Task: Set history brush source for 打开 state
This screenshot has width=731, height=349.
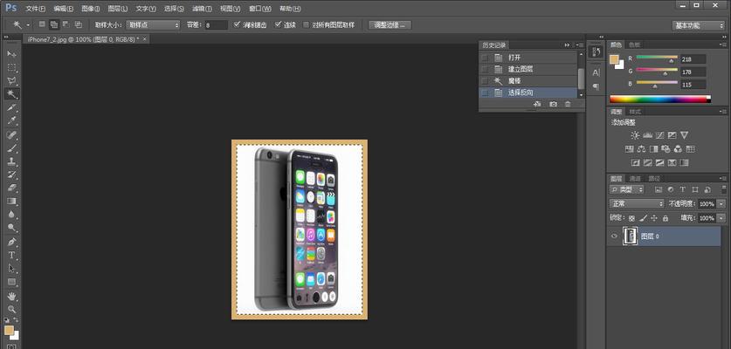Action: click(x=485, y=58)
